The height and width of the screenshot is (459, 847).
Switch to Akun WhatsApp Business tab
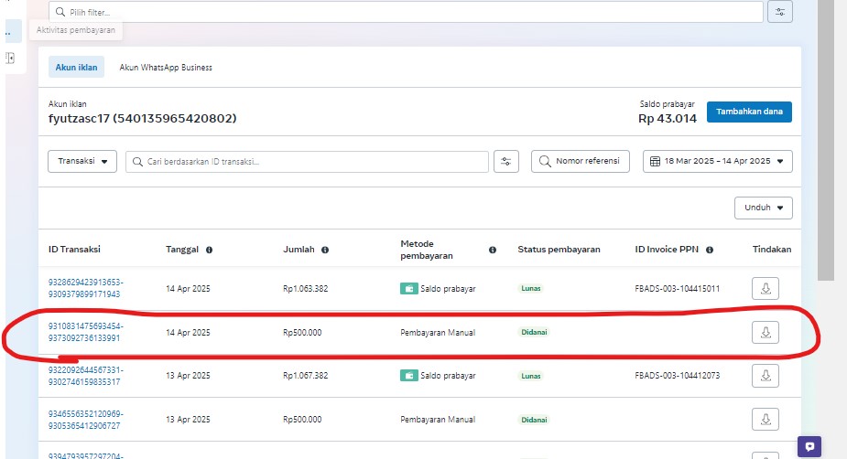[x=166, y=67]
